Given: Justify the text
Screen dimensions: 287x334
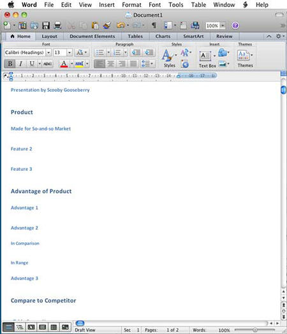Looking at the screenshot, I should (133, 64).
